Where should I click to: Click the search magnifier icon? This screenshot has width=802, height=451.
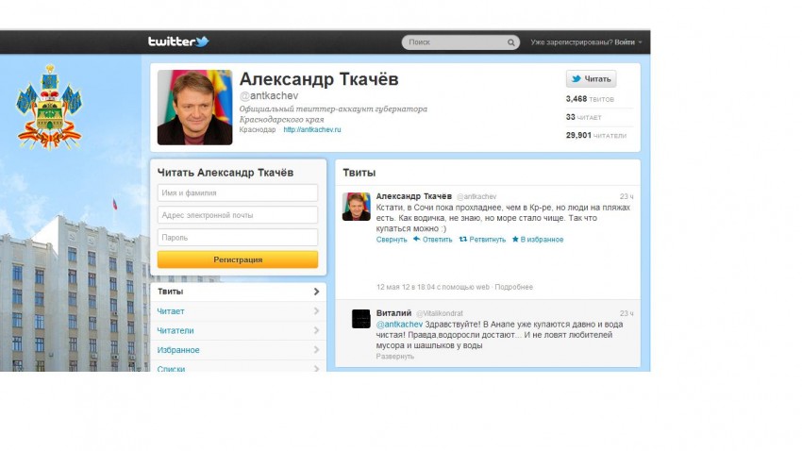coord(511,42)
